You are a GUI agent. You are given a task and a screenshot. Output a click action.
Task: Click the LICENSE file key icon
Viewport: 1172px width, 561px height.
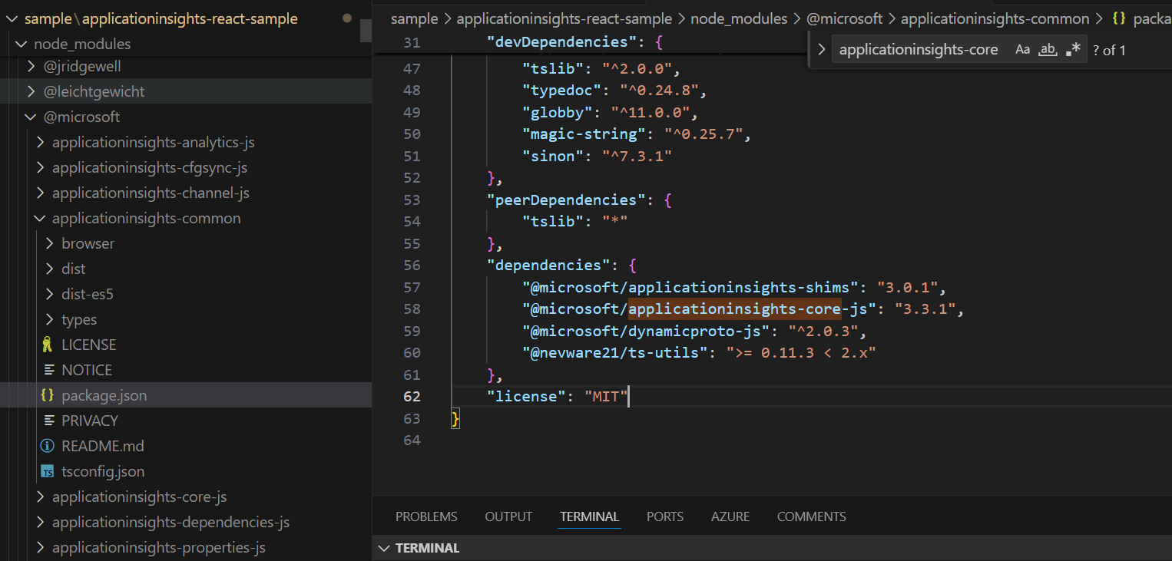tap(48, 345)
